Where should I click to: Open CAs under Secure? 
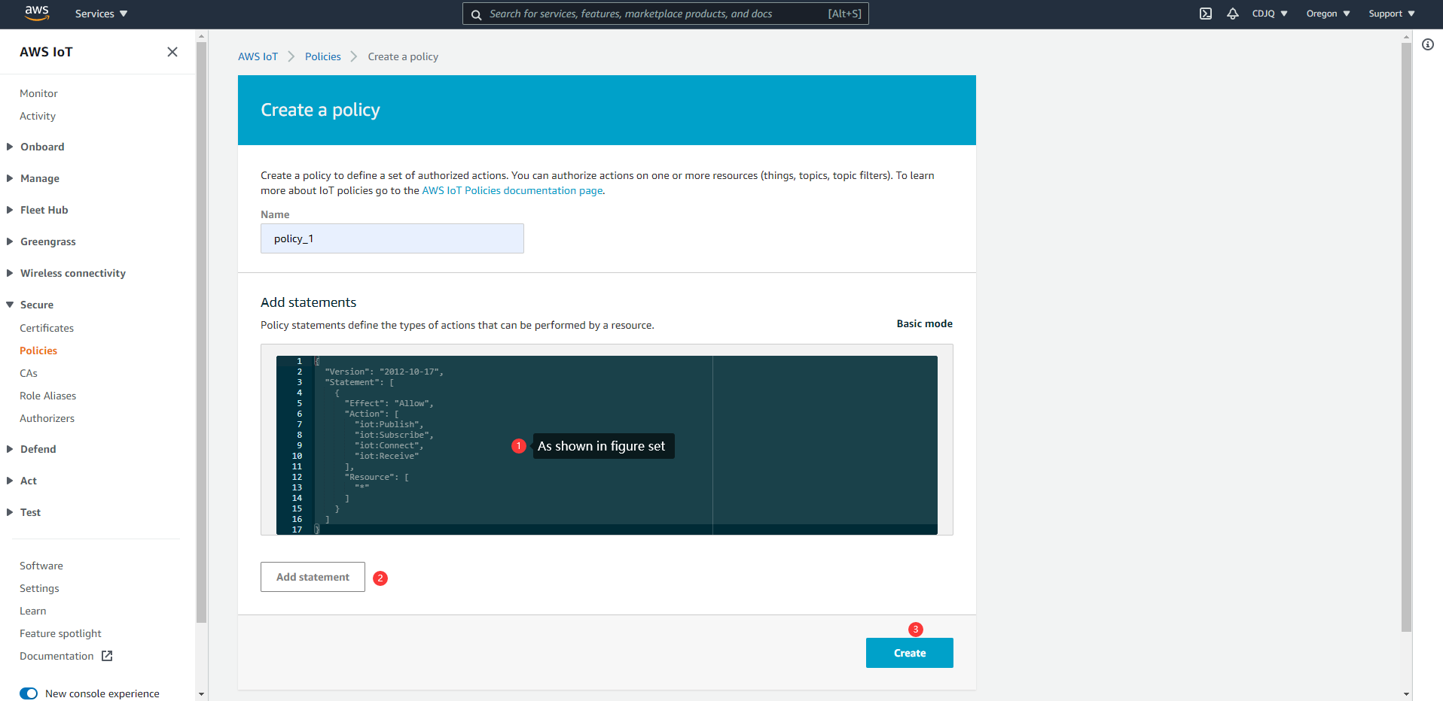29,373
